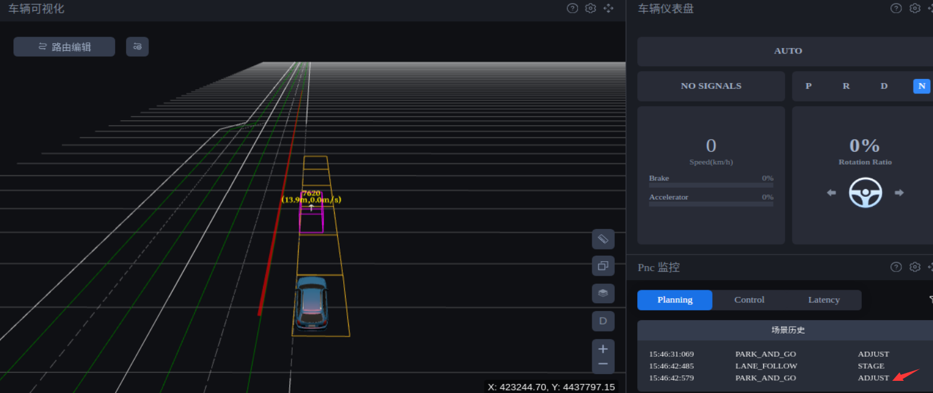Click the Brake percentage bar
933x393 pixels.
coord(711,185)
